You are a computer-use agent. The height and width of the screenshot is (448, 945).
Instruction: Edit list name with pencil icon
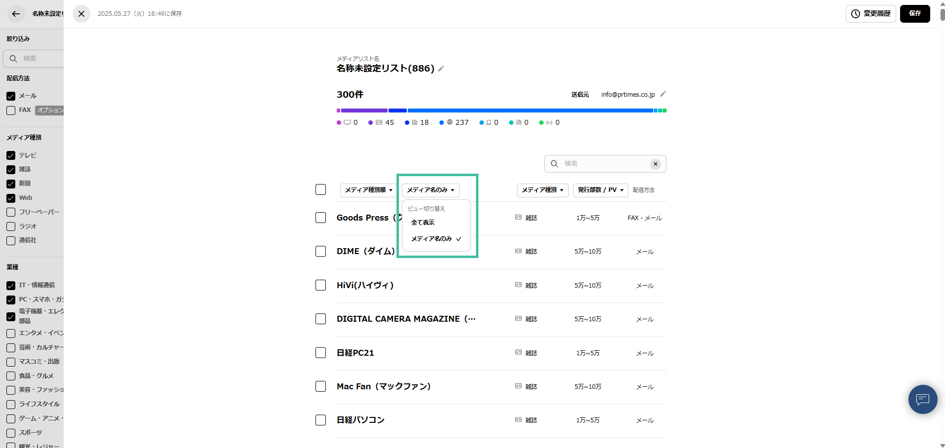(441, 69)
